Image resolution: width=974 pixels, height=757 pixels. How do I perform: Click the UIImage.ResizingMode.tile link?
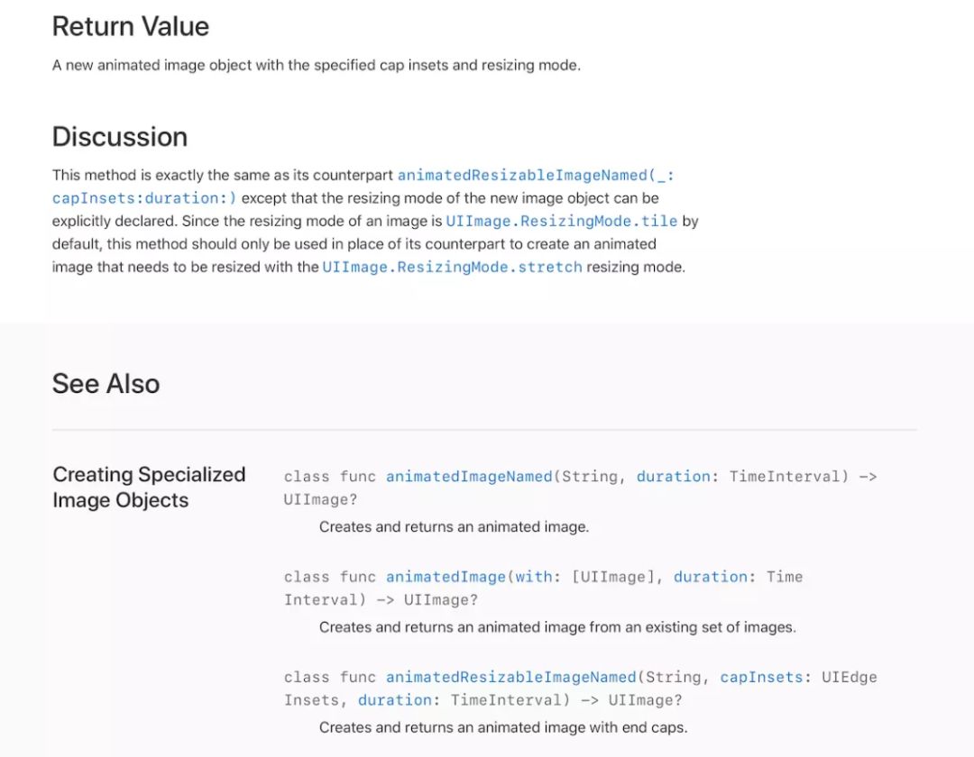tap(561, 221)
